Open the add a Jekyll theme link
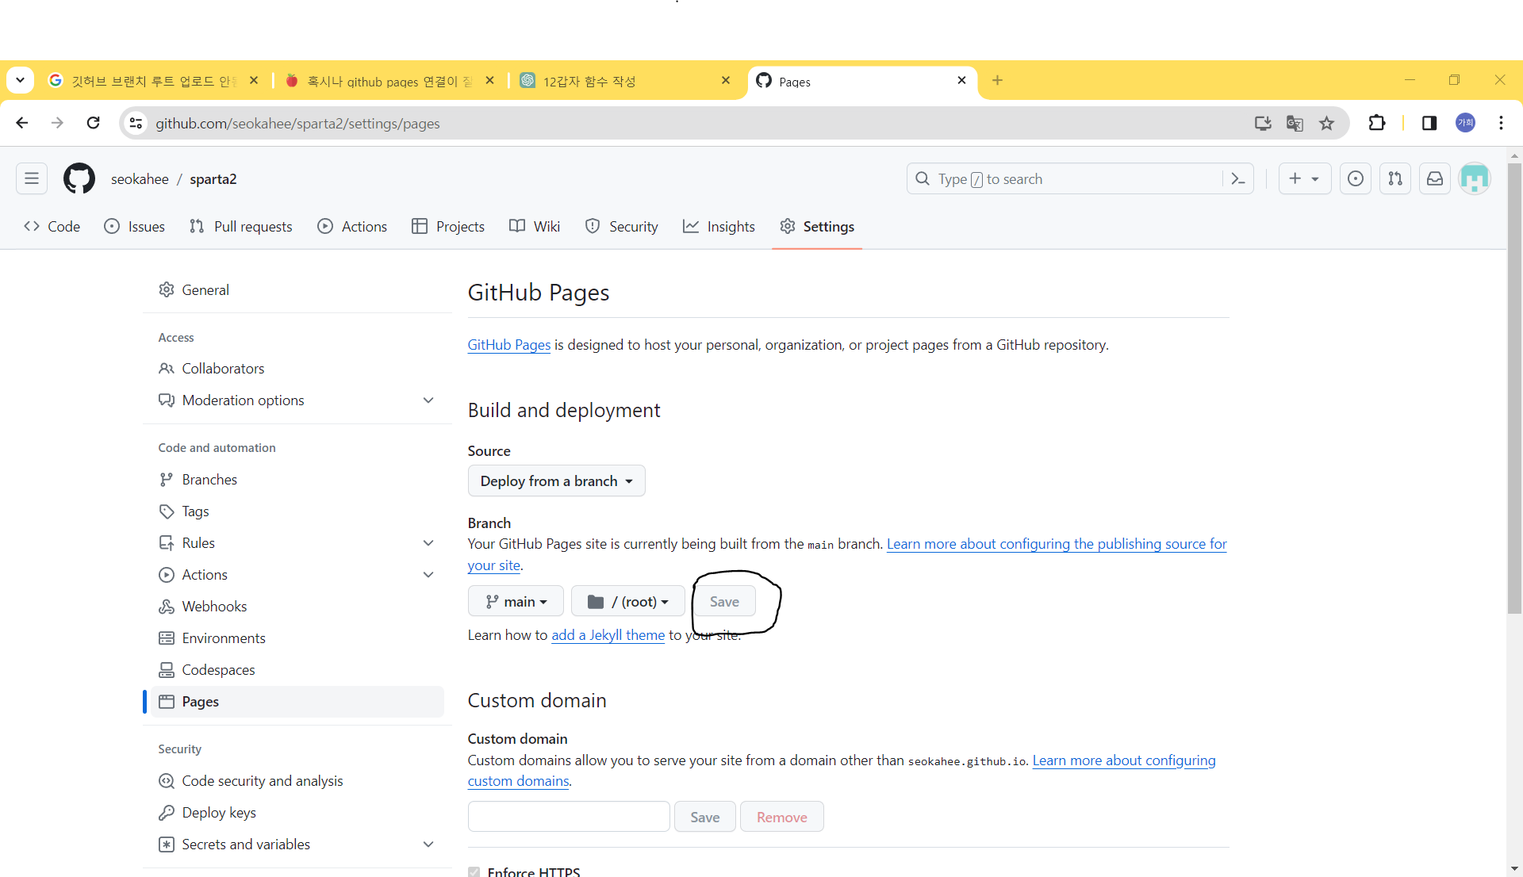 [x=608, y=635]
